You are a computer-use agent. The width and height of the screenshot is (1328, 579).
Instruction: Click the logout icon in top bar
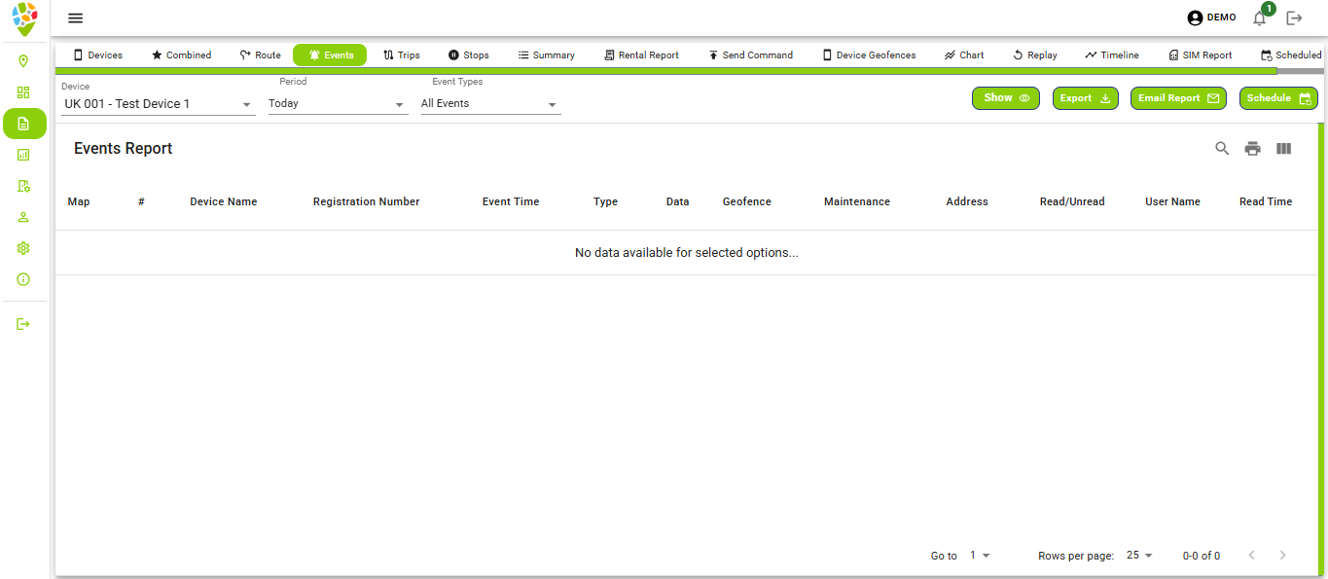tap(1294, 18)
